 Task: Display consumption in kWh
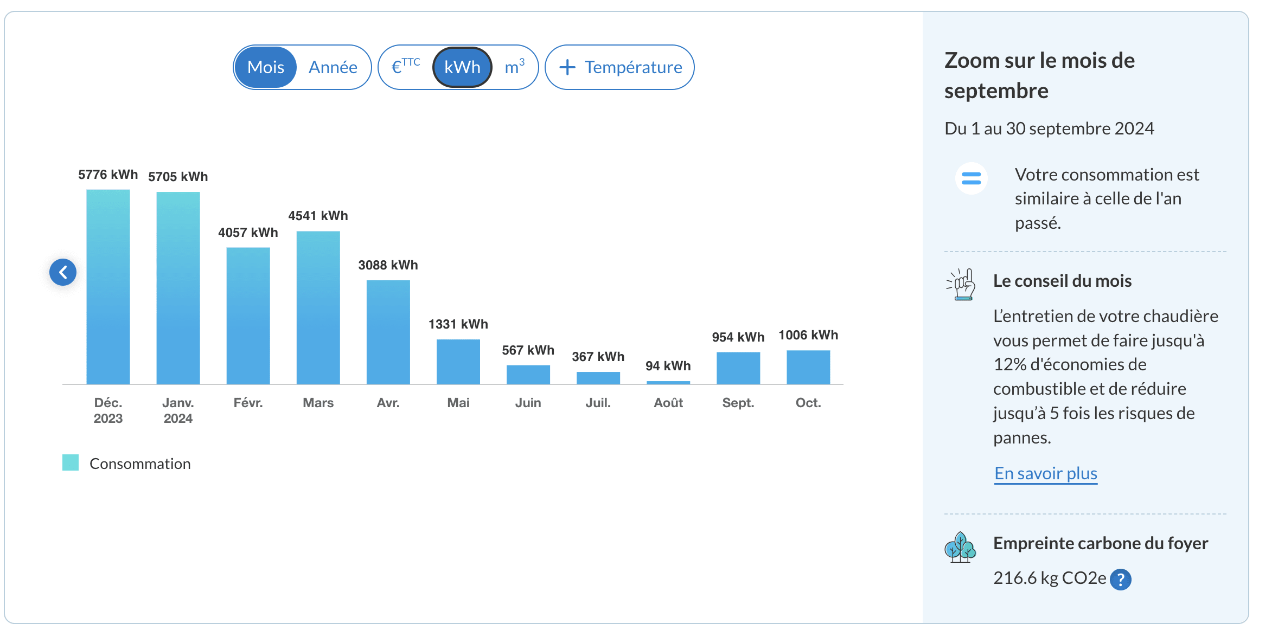click(x=462, y=67)
